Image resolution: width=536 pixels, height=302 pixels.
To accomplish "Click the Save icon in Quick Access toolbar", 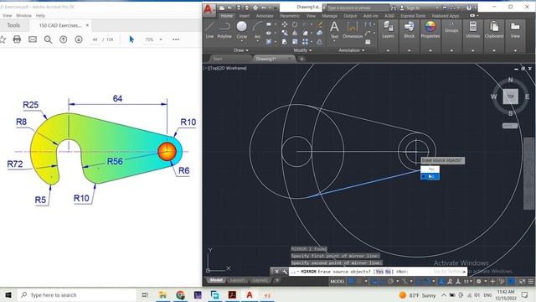I will [239, 8].
